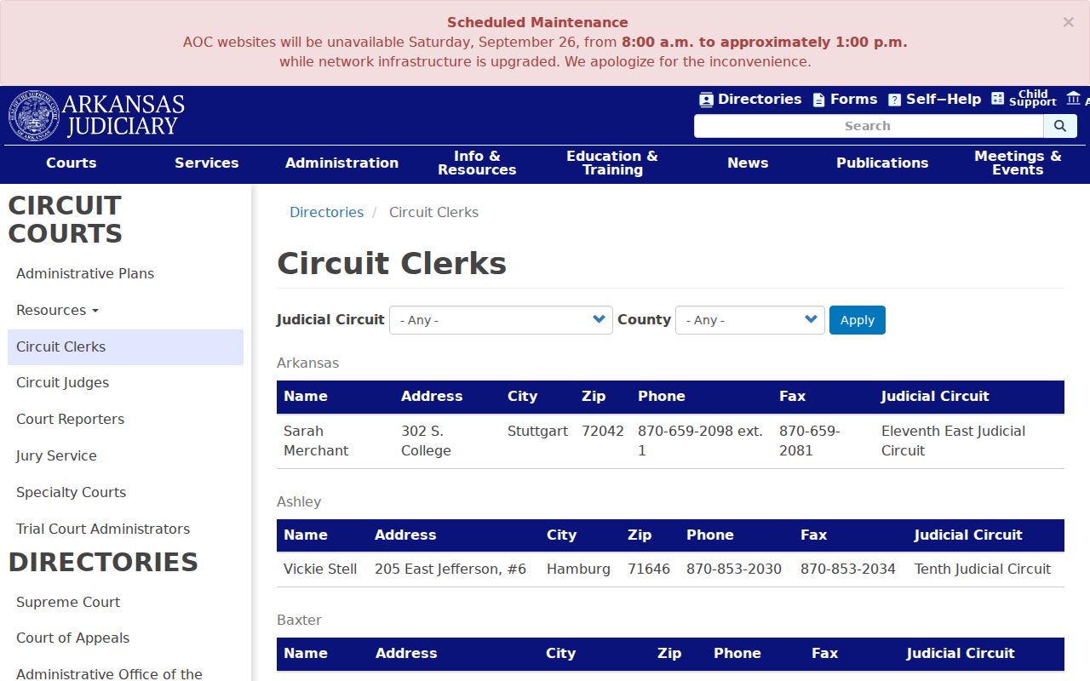Viewport: 1090px width, 681px height.
Task: Open the Info & Resources menu
Action: coord(477,163)
